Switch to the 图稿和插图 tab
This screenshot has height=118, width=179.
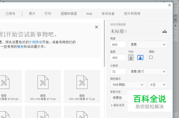click(x=69, y=14)
